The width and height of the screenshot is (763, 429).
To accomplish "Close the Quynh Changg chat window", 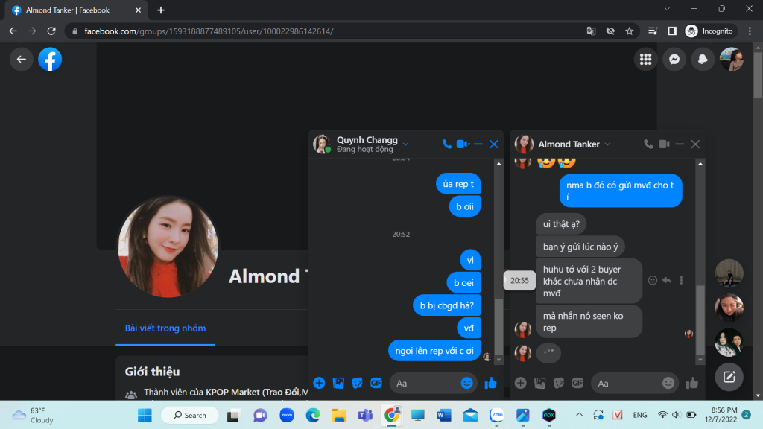I will pos(494,144).
